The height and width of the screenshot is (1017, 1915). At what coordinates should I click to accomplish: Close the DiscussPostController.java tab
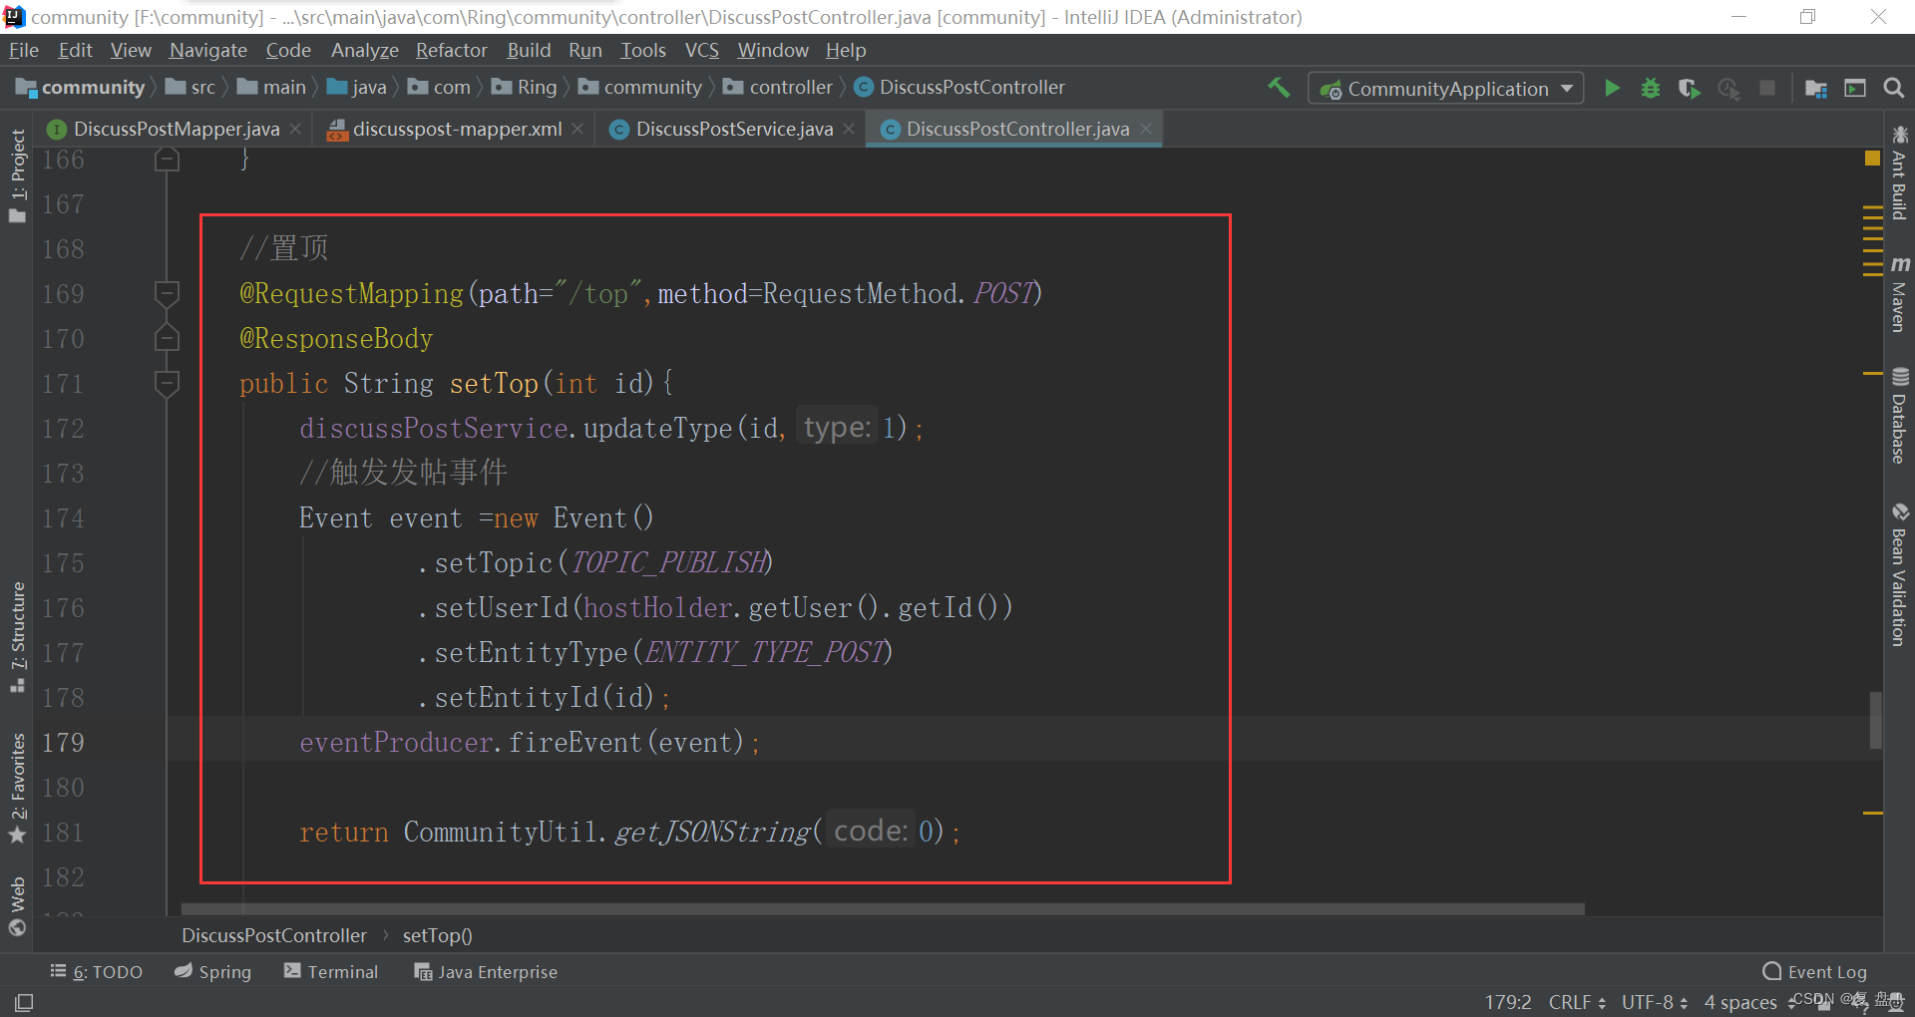point(1146,130)
